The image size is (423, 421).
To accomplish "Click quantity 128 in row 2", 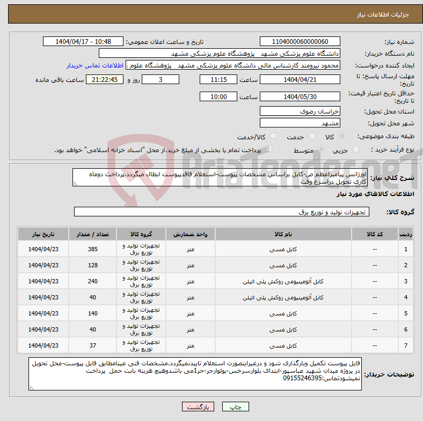I will pos(92,266).
